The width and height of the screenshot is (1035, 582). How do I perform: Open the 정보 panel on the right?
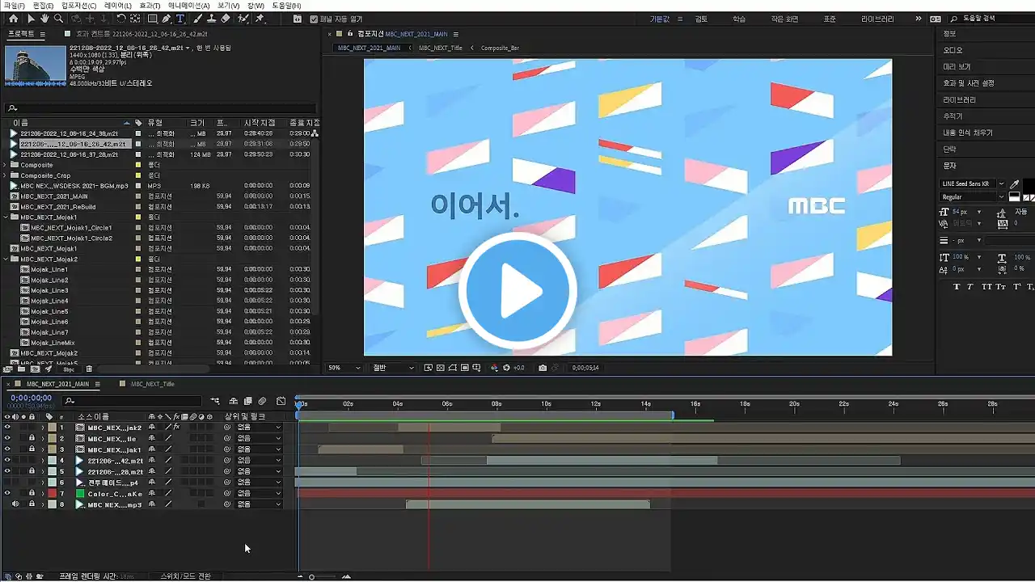(949, 34)
